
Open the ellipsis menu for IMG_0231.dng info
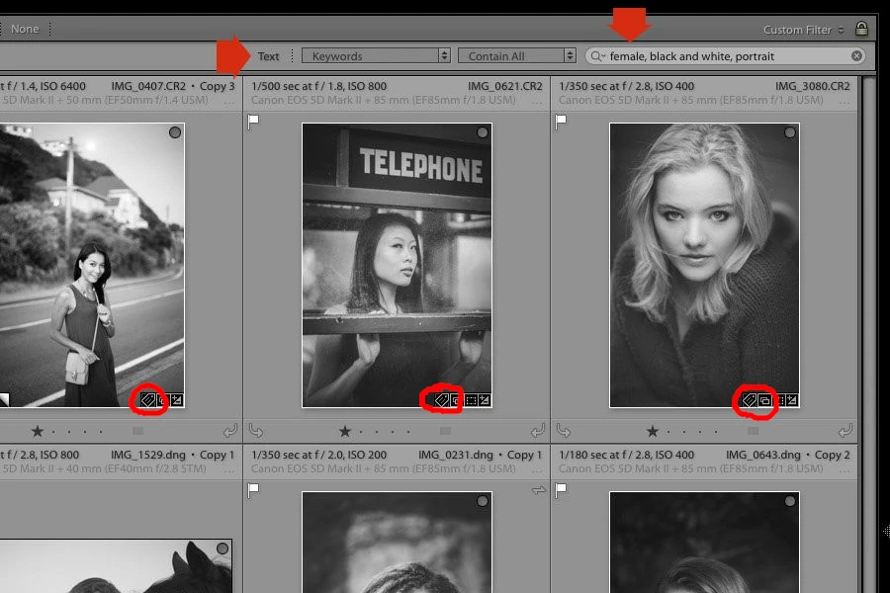click(x=537, y=471)
